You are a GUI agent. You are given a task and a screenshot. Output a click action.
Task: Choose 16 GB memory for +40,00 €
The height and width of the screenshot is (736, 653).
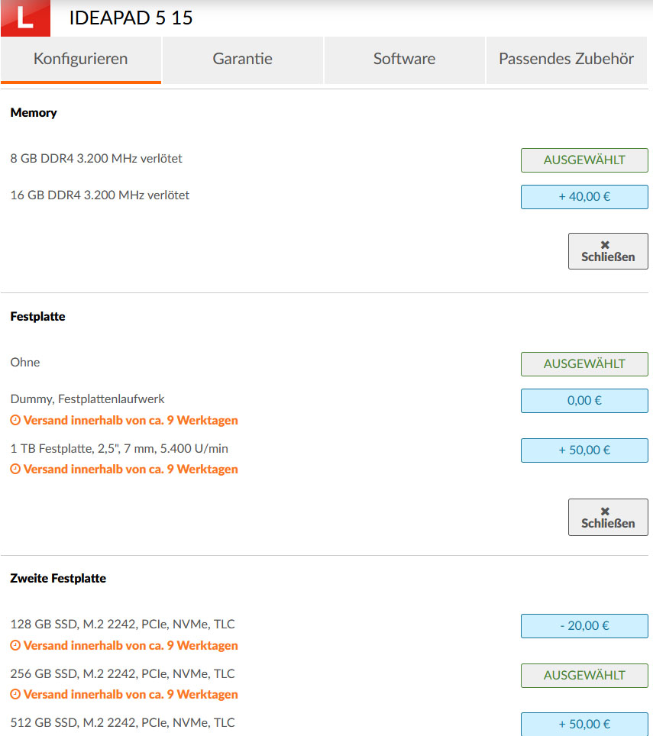click(584, 196)
